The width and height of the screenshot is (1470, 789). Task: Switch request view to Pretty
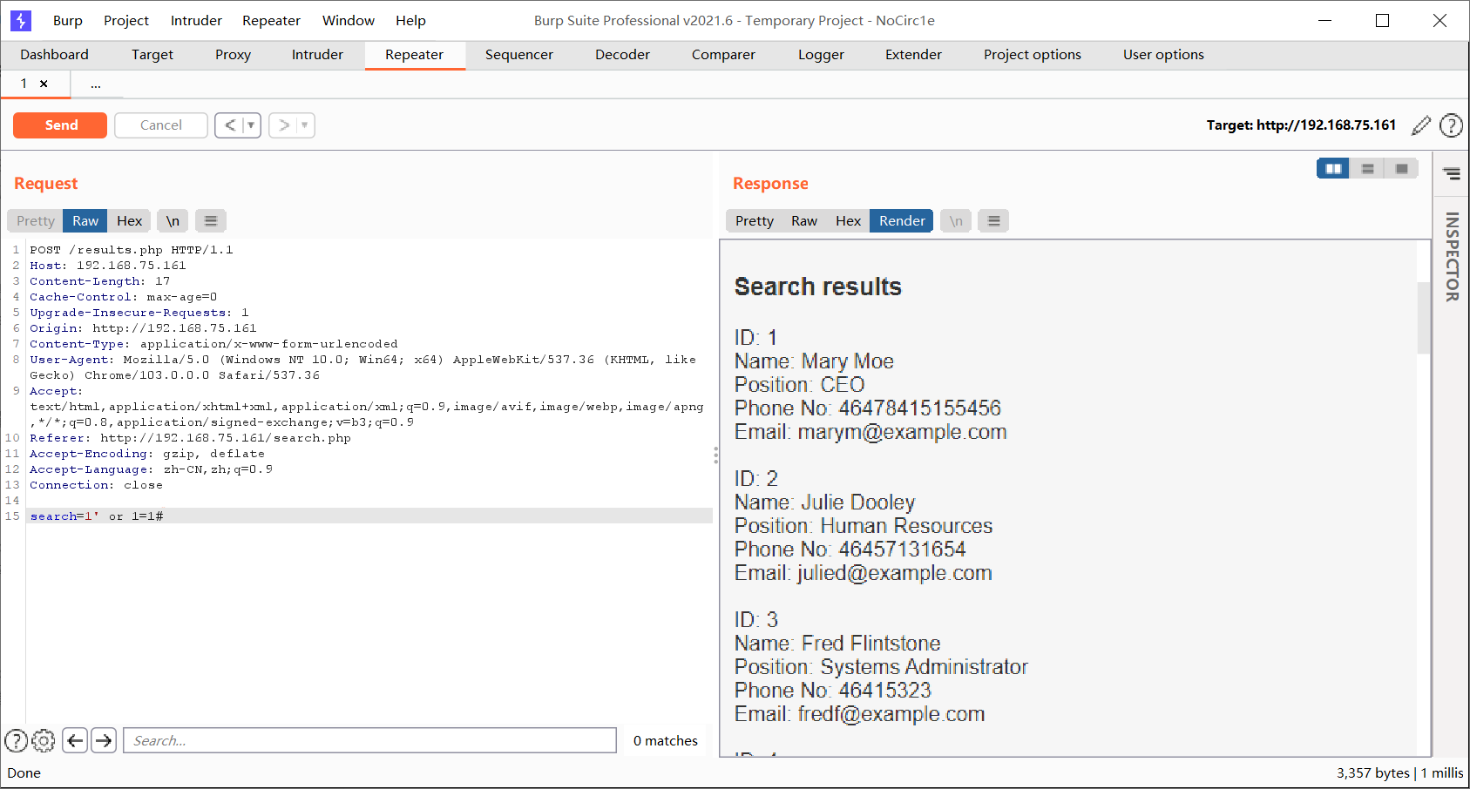coord(36,221)
